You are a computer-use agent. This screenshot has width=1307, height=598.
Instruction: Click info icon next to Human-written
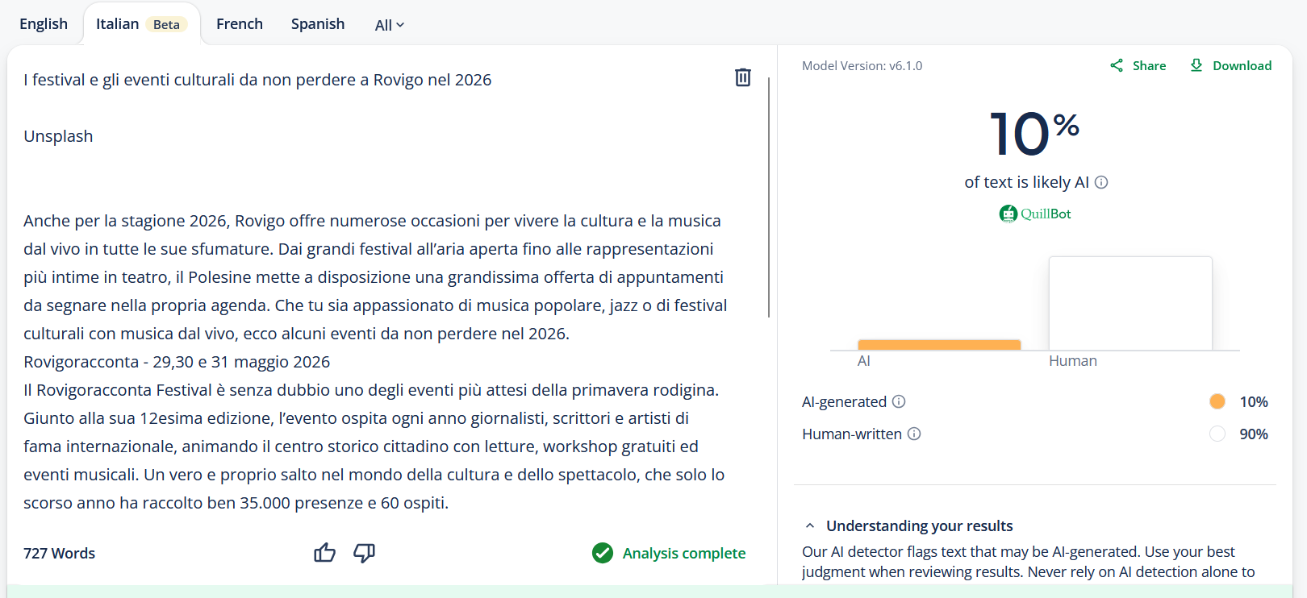click(x=914, y=434)
